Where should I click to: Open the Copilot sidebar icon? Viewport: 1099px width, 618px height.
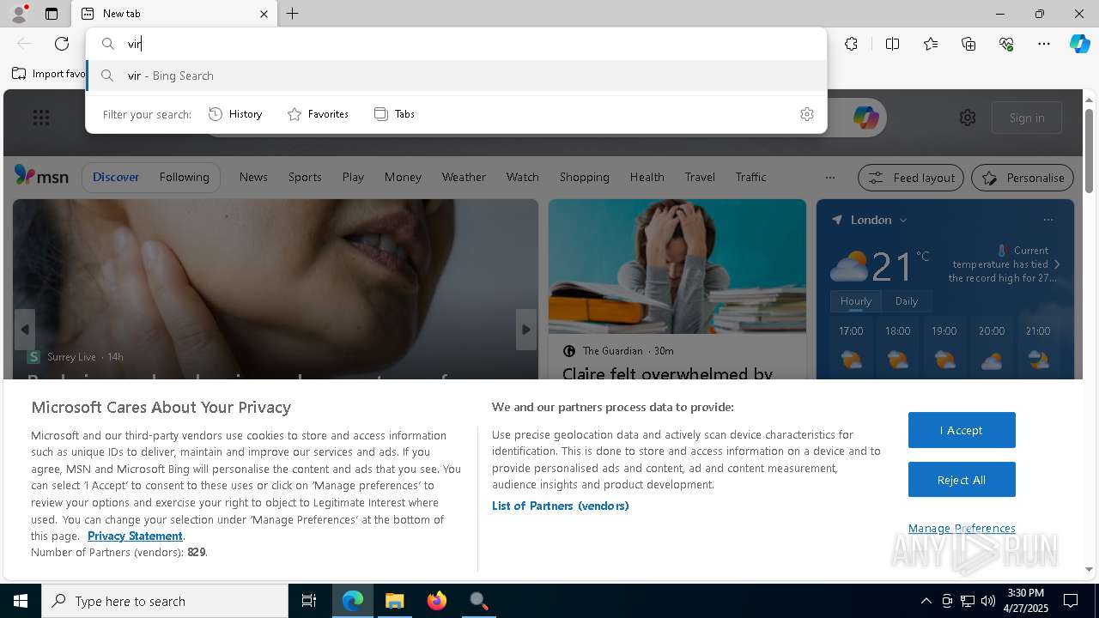click(1079, 44)
